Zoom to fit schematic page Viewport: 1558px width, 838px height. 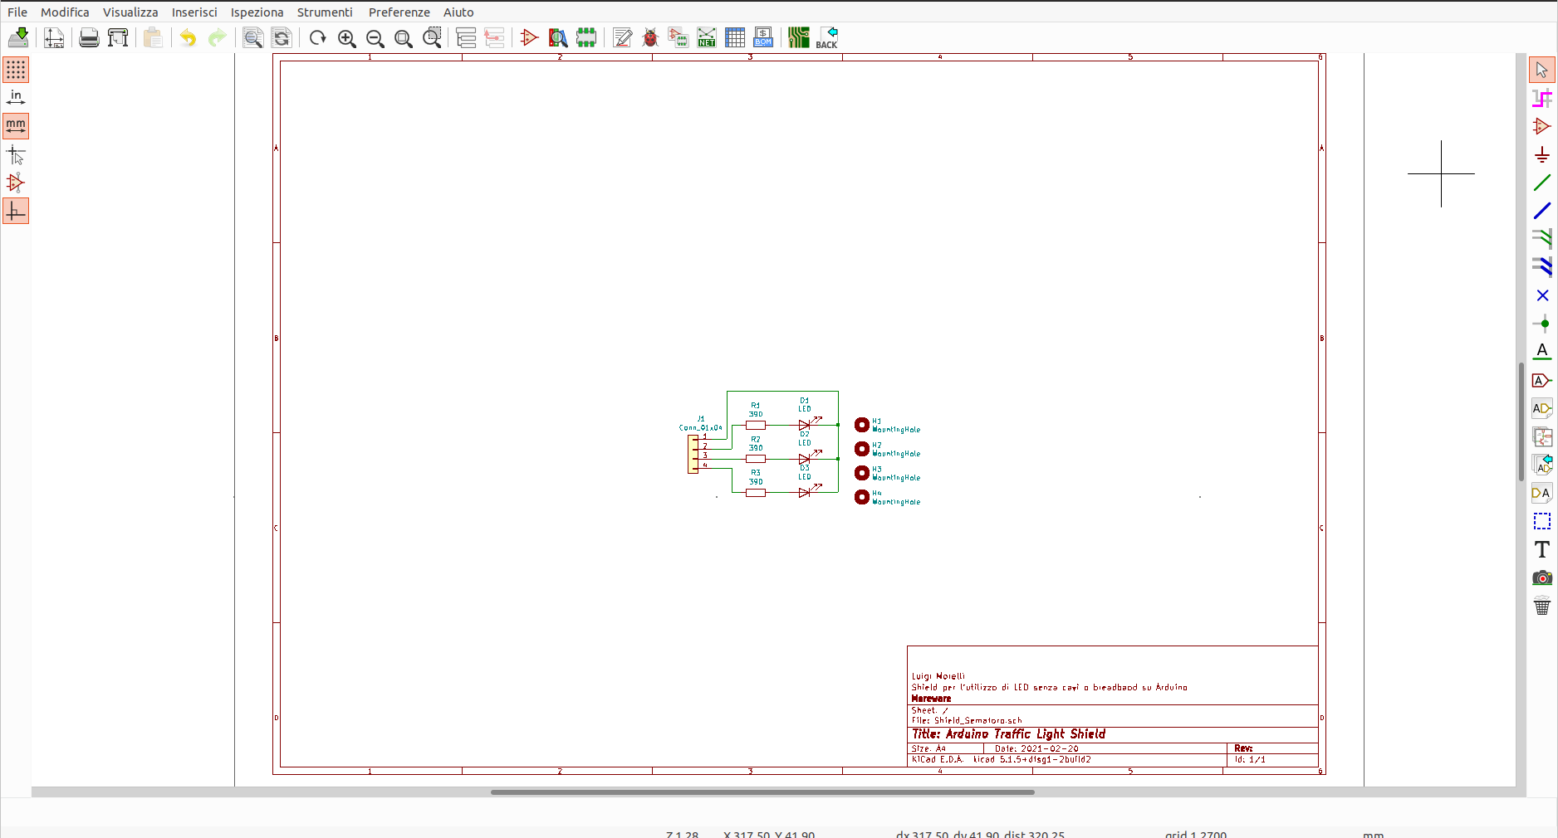pyautogui.click(x=404, y=37)
